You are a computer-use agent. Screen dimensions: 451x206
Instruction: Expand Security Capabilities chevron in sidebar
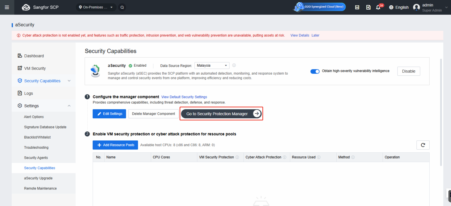click(x=69, y=81)
